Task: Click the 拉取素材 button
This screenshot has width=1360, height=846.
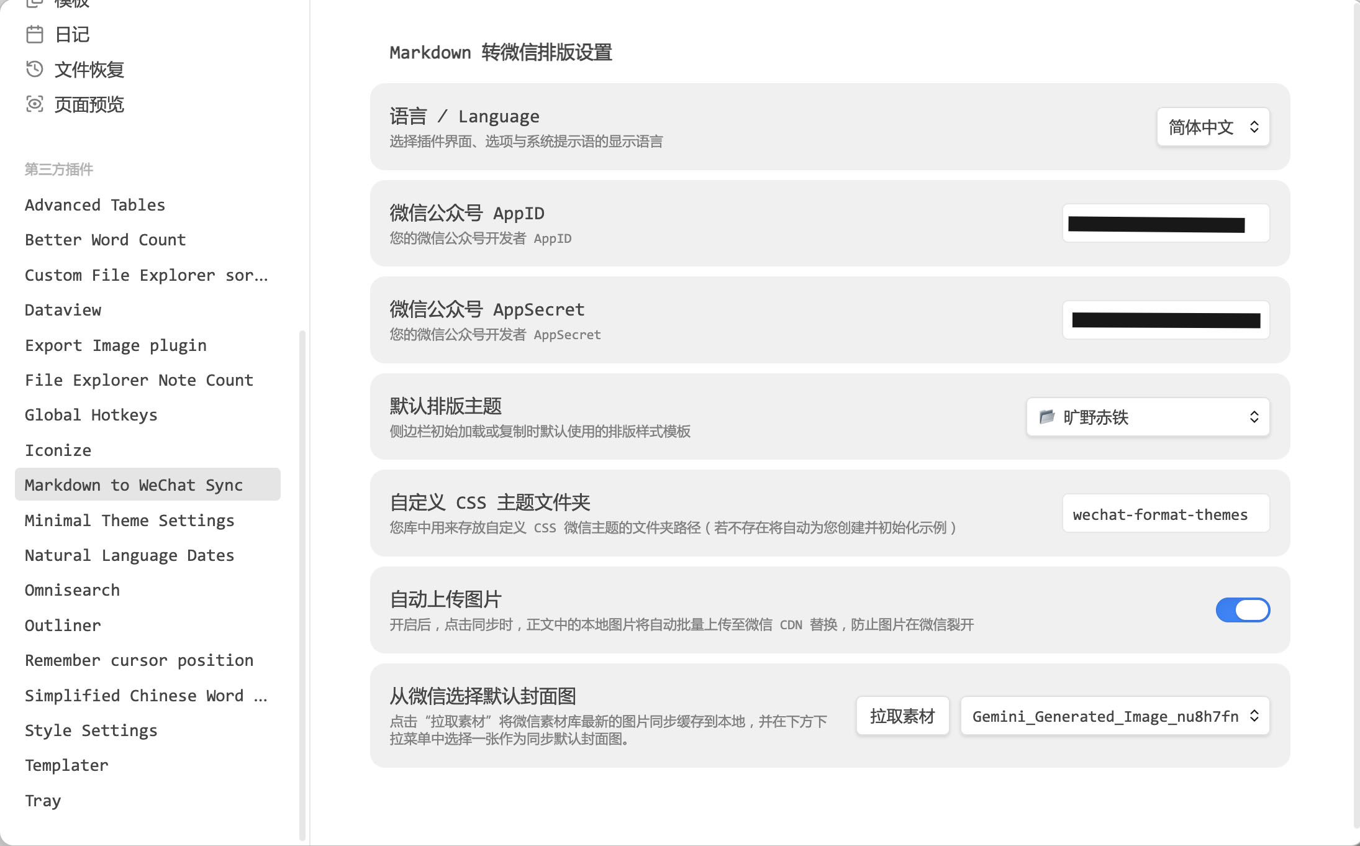Action: point(902,716)
